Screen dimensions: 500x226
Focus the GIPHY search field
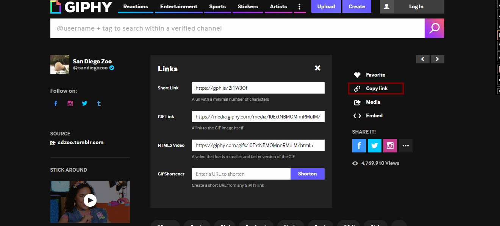click(x=237, y=28)
